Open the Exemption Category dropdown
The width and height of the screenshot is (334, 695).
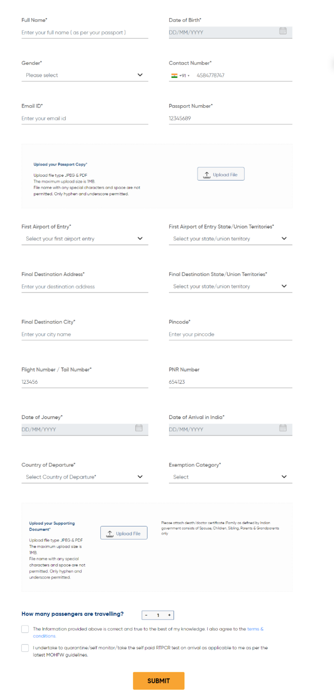click(230, 477)
